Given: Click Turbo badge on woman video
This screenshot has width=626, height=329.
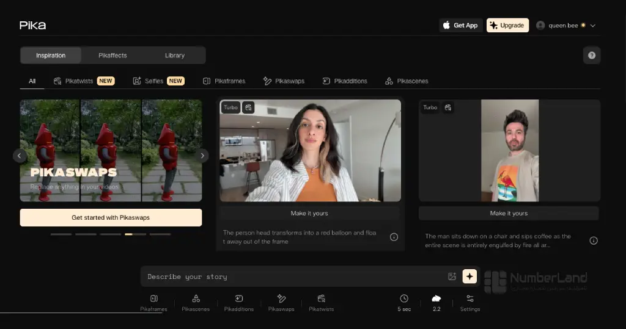Looking at the screenshot, I should 230,107.
